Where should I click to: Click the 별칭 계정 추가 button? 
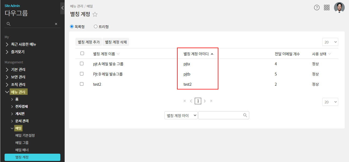(x=89, y=42)
